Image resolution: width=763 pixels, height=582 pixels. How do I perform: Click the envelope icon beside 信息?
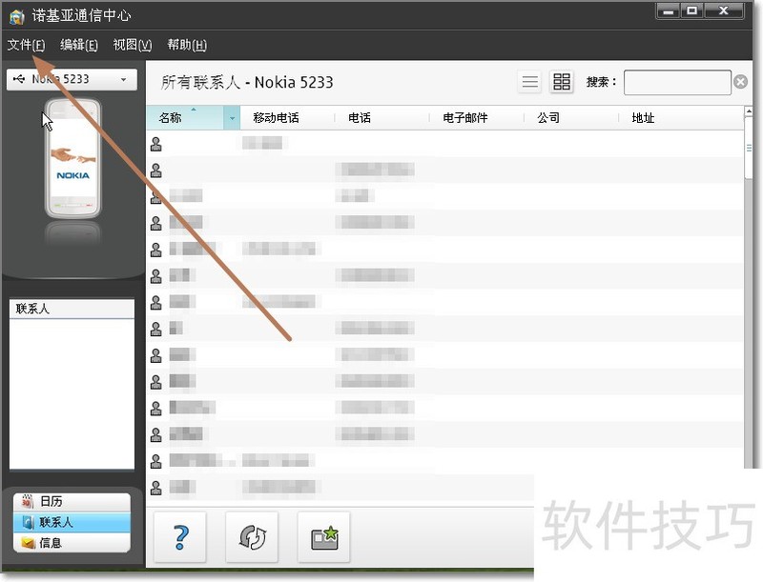[28, 543]
